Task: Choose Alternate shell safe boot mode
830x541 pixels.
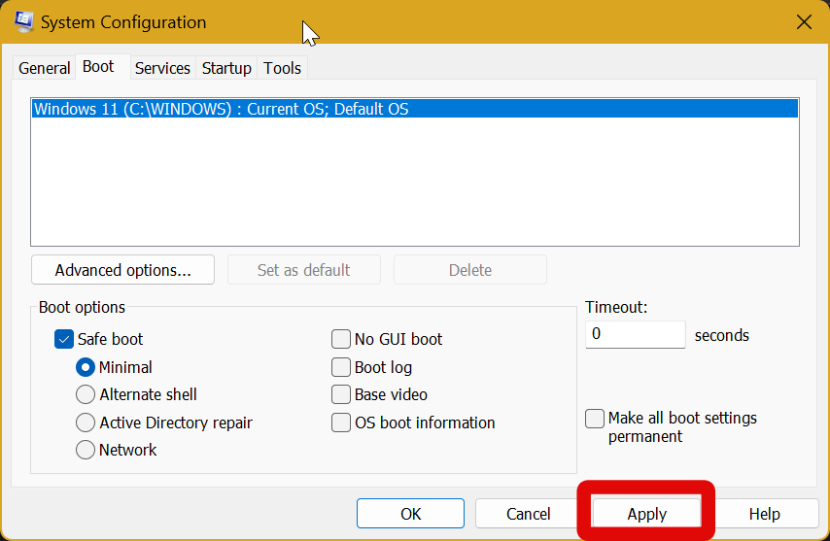Action: pos(86,394)
